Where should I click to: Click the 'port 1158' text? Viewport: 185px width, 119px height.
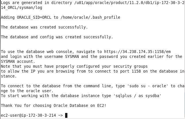tap(131, 71)
